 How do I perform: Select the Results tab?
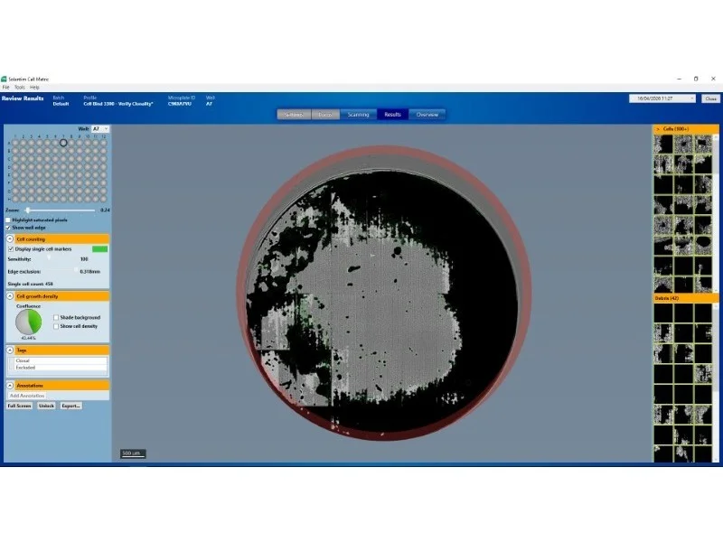click(x=392, y=115)
